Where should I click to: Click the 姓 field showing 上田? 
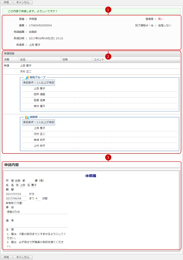tap(22, 185)
